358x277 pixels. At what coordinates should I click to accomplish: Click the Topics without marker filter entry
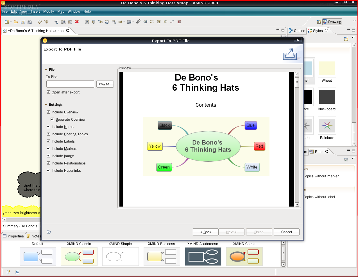pyautogui.click(x=321, y=176)
